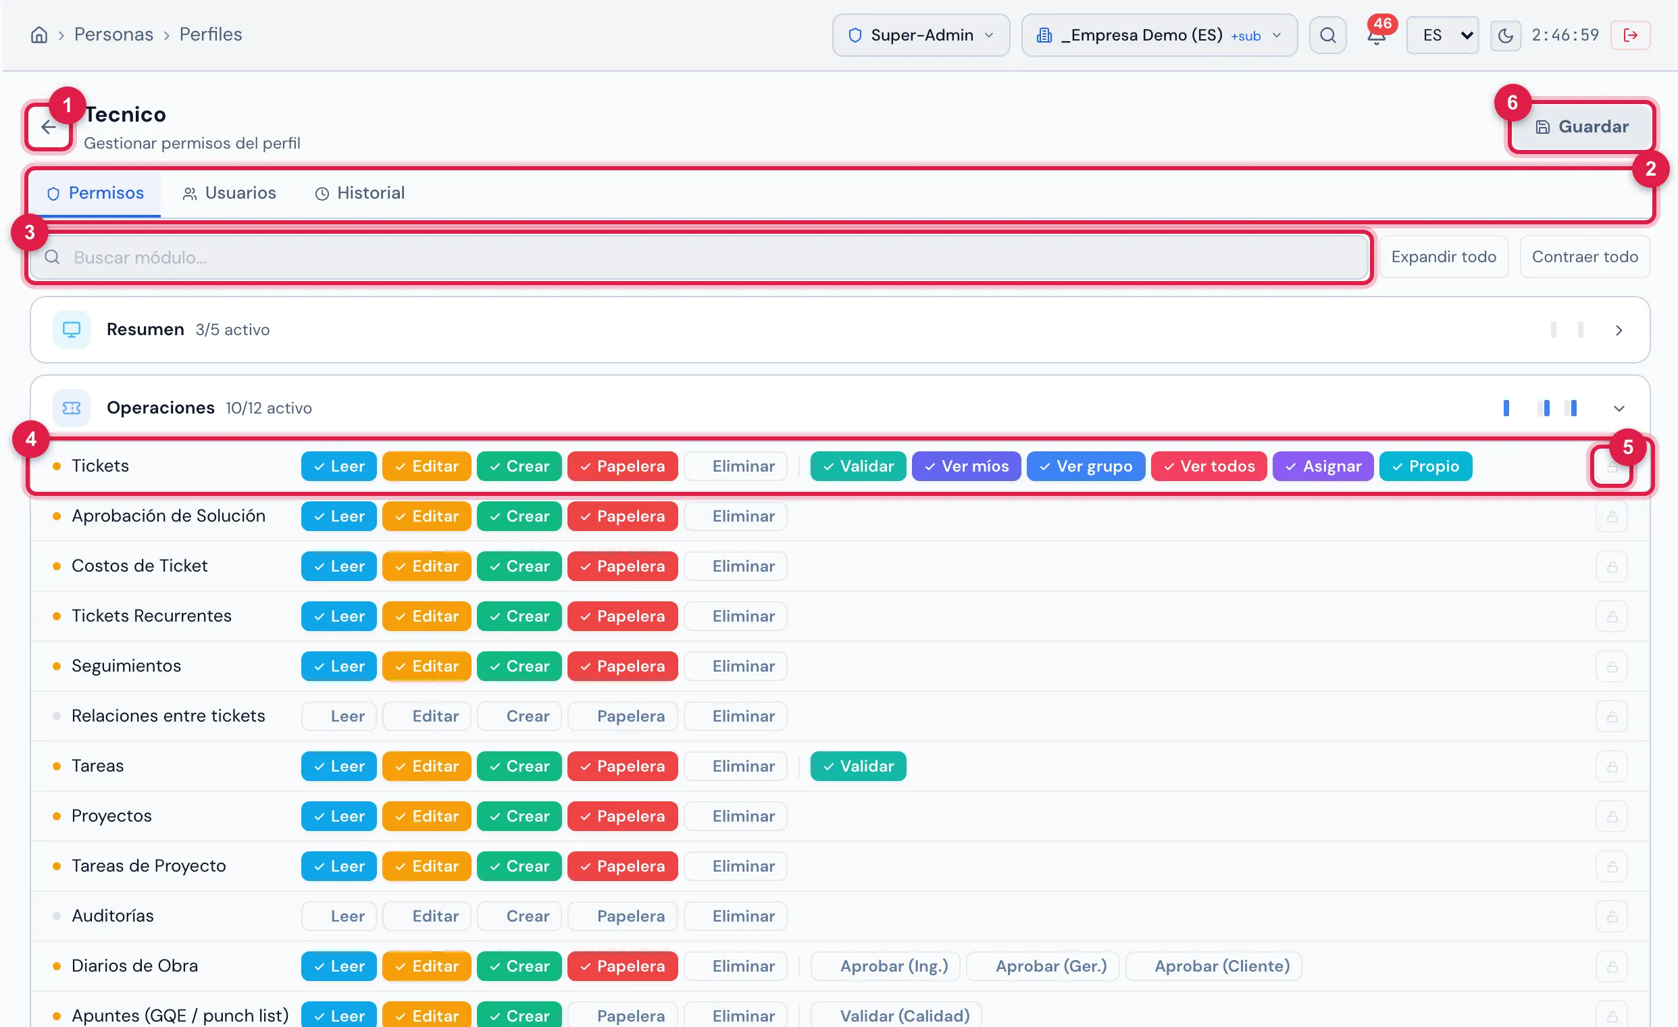The width and height of the screenshot is (1678, 1027).
Task: Enable Editar for Auditorías
Action: (x=426, y=917)
